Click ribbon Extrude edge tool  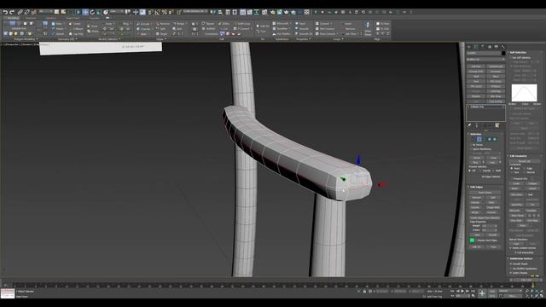pos(143,24)
